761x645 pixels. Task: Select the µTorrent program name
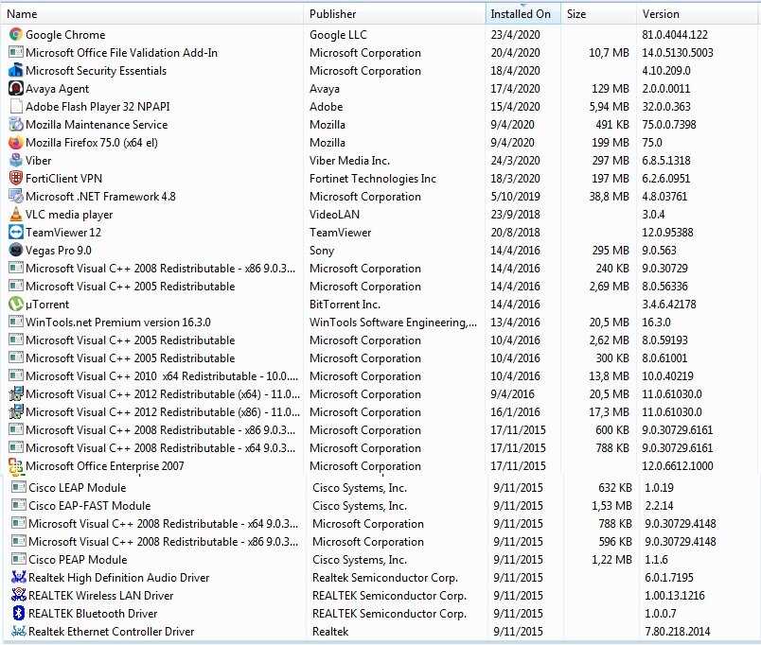click(x=47, y=305)
